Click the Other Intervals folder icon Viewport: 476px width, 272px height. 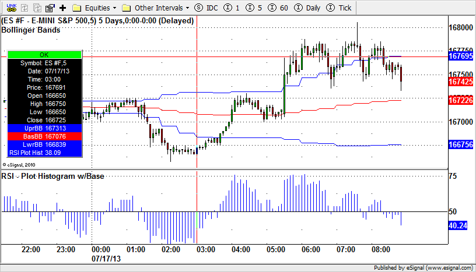point(126,8)
